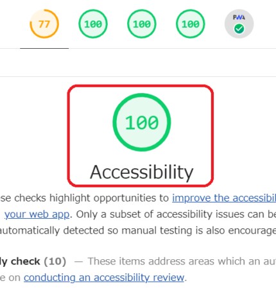
Task: Select the orange 77 Performance score gauge
Action: click(44, 24)
